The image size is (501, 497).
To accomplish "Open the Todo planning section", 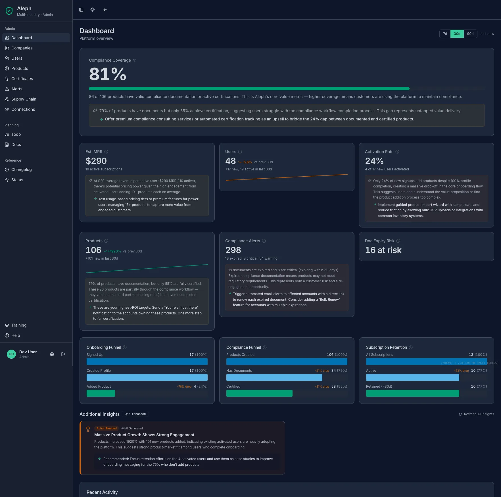I will tap(16, 134).
